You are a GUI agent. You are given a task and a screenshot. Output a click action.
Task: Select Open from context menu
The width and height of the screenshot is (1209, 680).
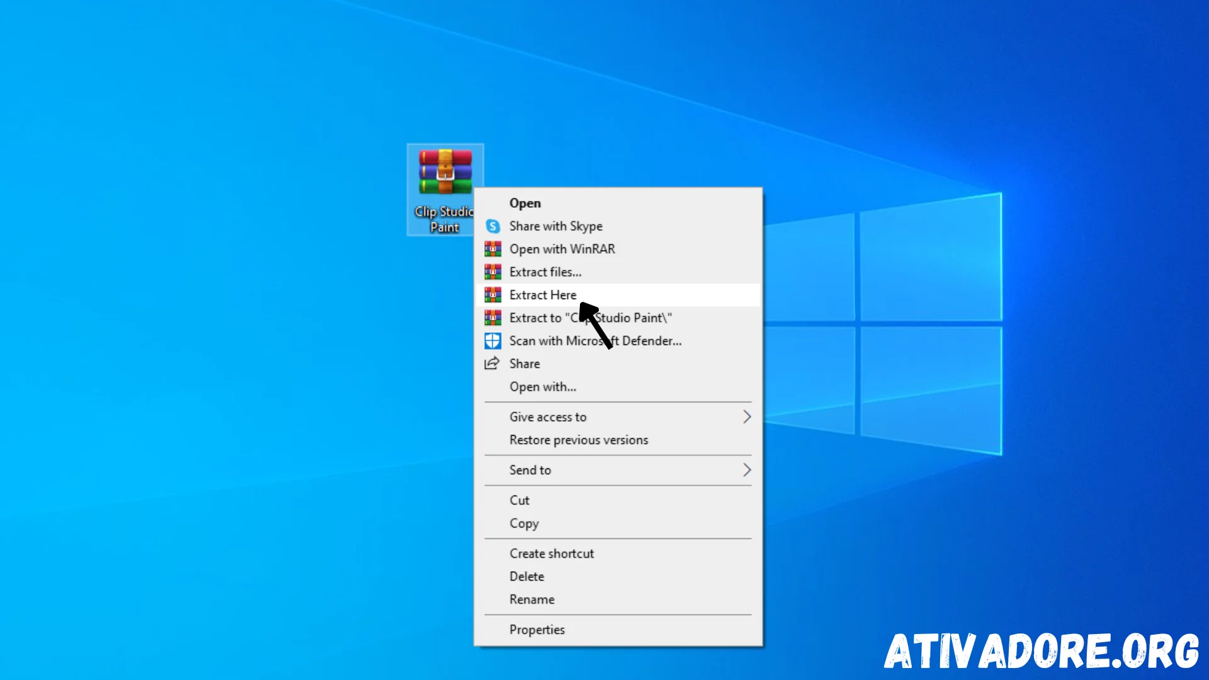(x=525, y=203)
